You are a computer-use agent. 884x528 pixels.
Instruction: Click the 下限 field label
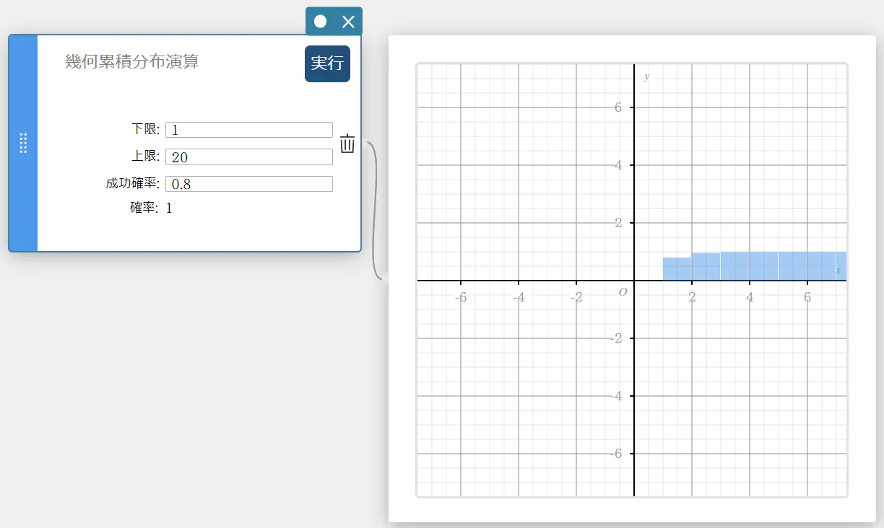[x=145, y=130]
